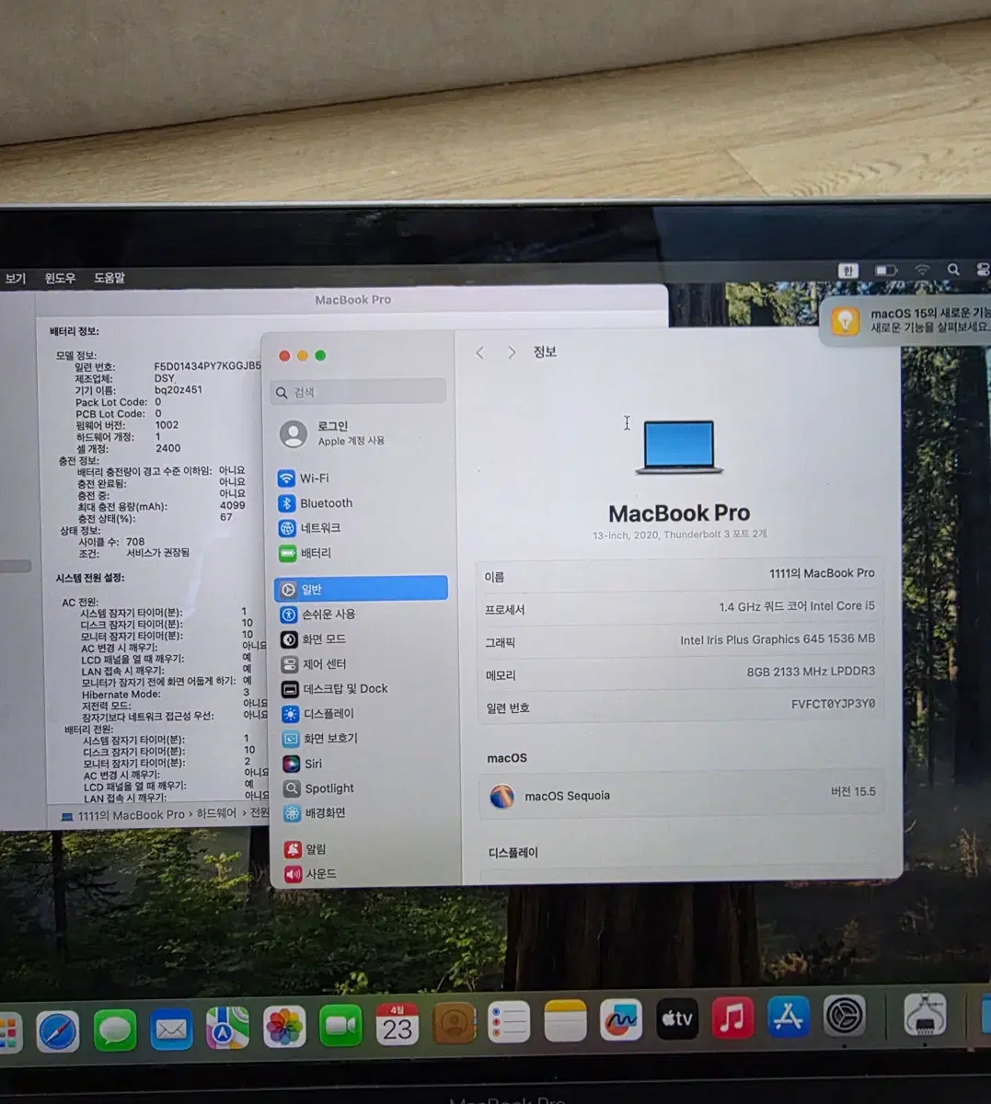
Task: Click System Settings gear in Dock
Action: click(x=844, y=1017)
